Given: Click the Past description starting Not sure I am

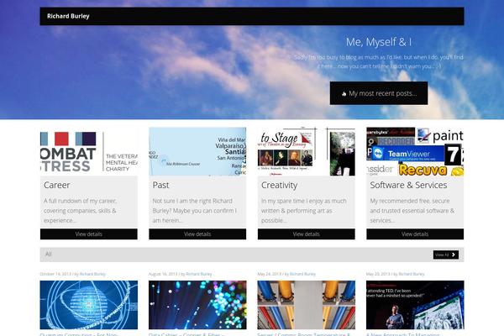Looking at the screenshot, I should tap(195, 211).
